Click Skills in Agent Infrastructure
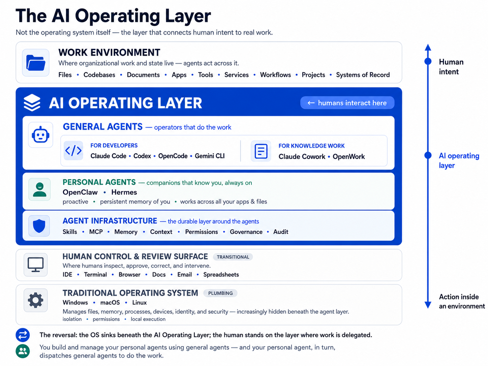Image resolution: width=488 pixels, height=366 pixels. tap(70, 232)
